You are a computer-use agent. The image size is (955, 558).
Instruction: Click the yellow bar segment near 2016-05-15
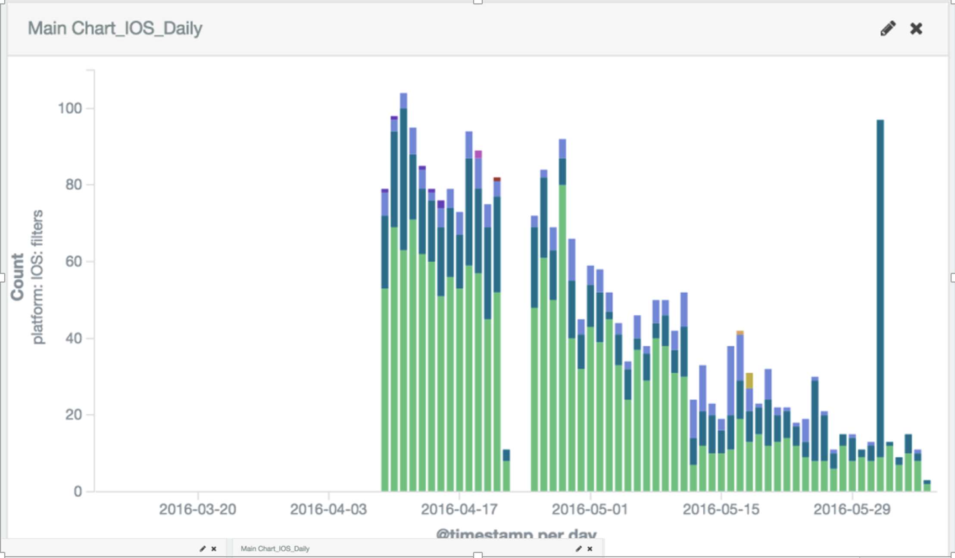(x=749, y=381)
